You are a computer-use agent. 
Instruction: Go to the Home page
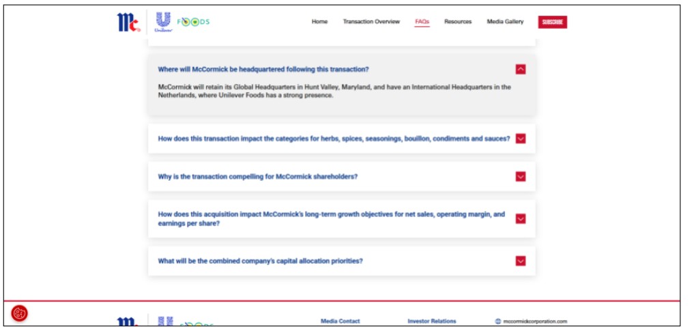319,22
